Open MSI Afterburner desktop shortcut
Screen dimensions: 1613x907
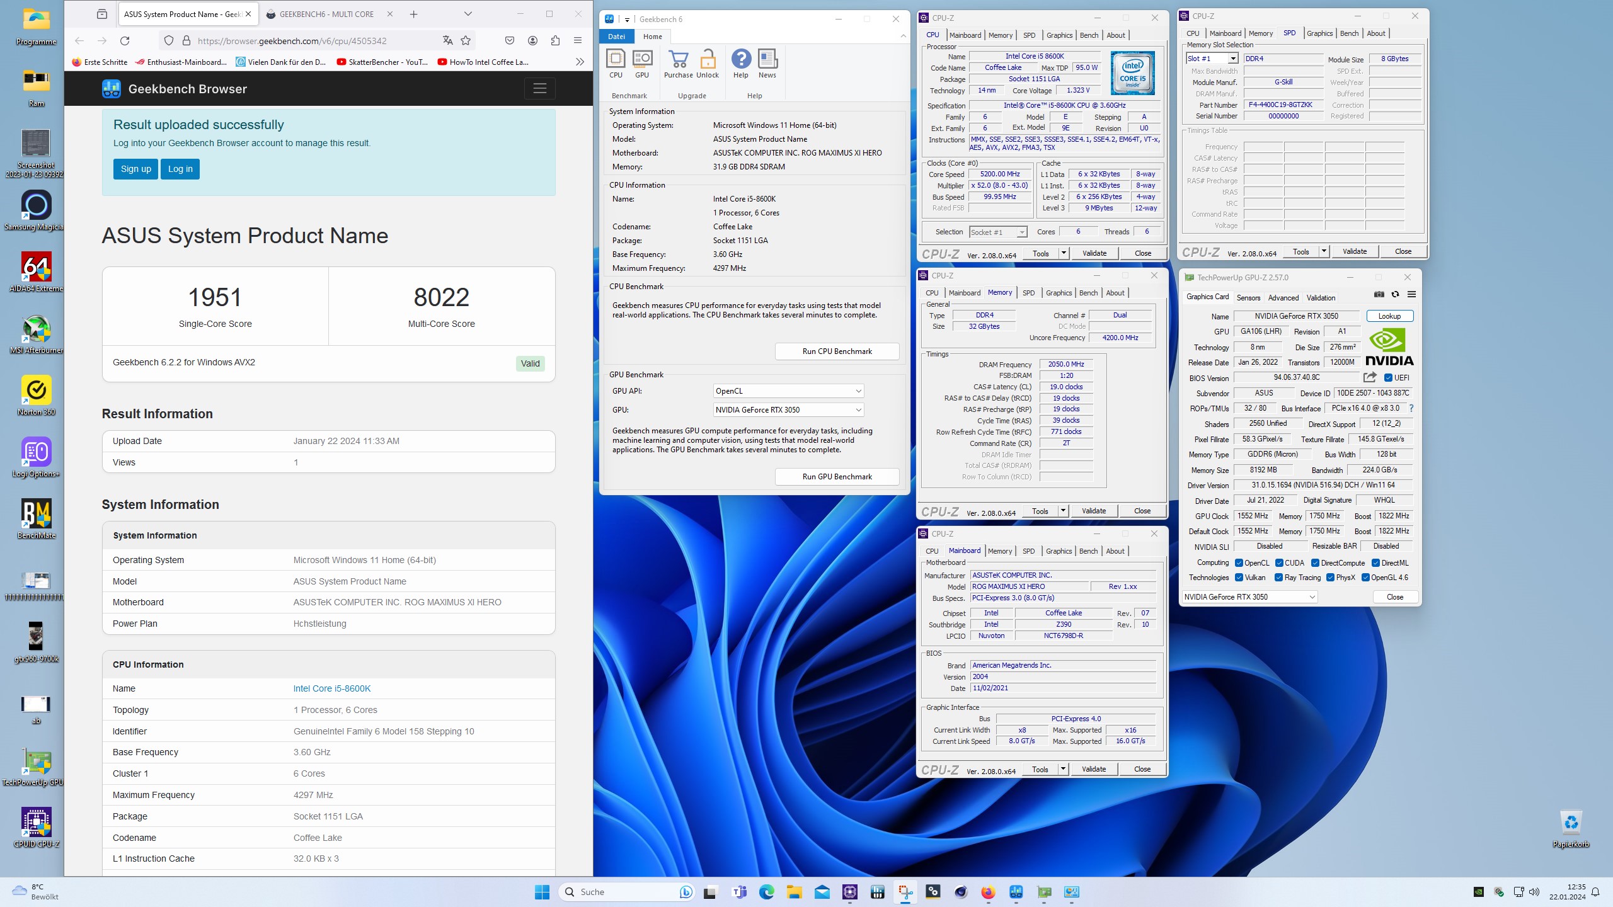pyautogui.click(x=37, y=334)
